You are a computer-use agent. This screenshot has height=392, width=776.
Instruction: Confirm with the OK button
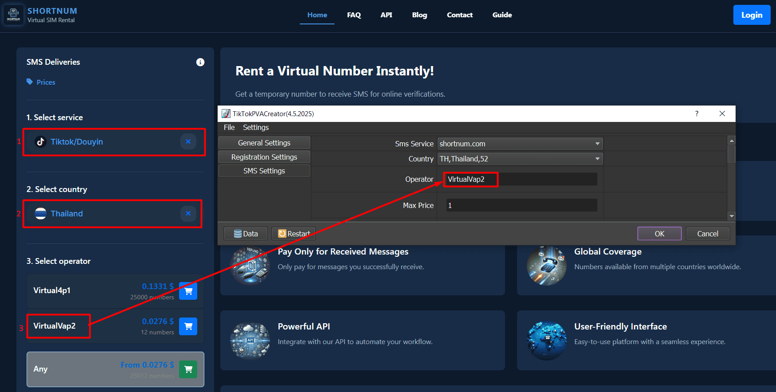(x=660, y=234)
